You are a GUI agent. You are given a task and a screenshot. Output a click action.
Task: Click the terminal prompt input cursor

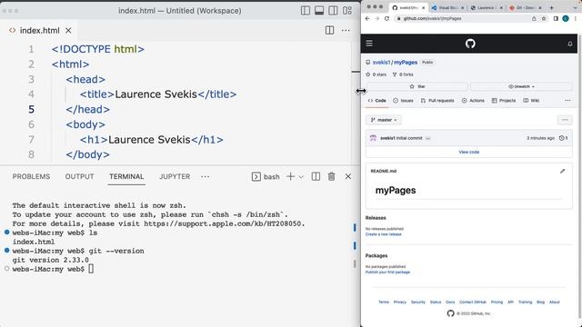91,269
